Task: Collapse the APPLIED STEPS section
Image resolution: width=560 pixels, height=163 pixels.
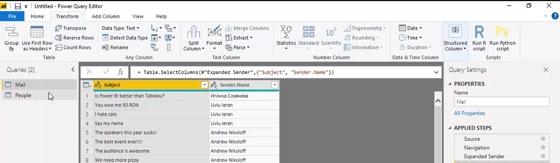Action: 450,128
